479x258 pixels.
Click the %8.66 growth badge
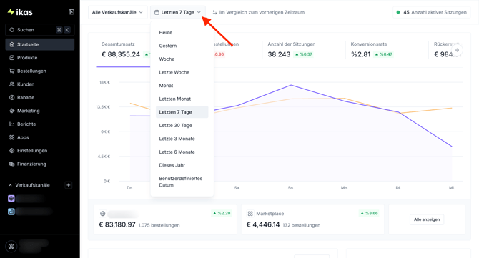click(369, 213)
